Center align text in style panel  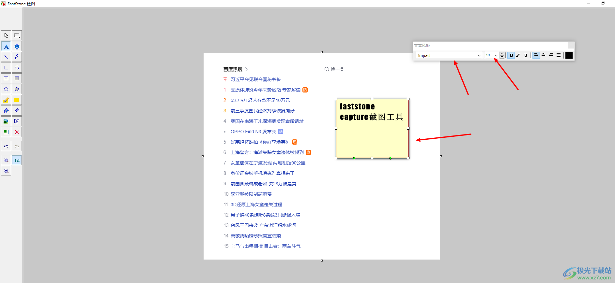(544, 55)
